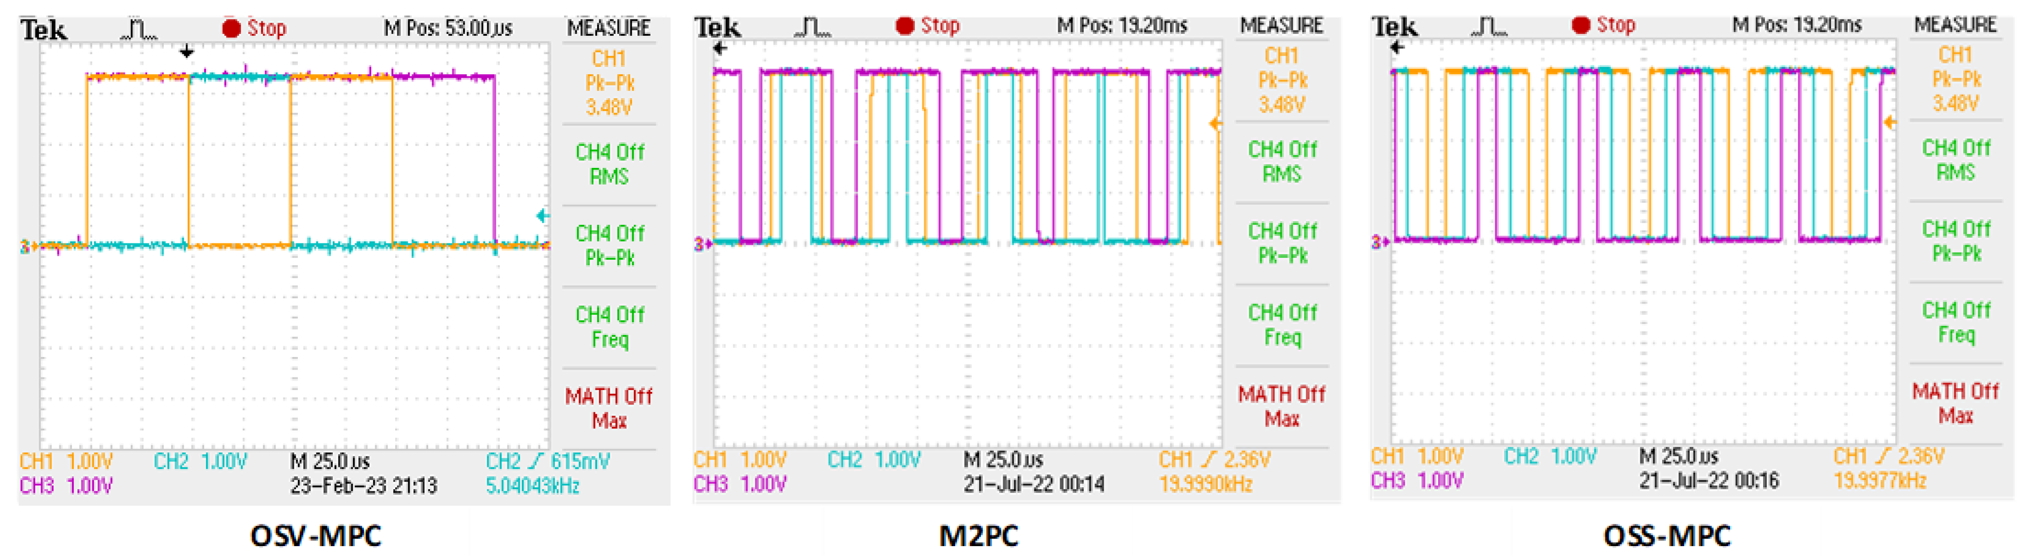Open the MEASURE menu header in M2PC scope
The width and height of the screenshot is (2027, 557).
pyautogui.click(x=1282, y=26)
